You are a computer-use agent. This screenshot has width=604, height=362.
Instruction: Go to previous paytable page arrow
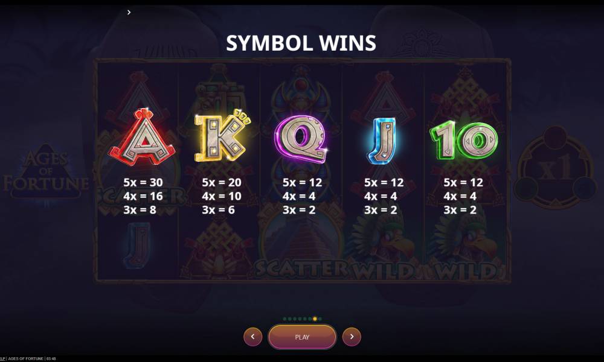pyautogui.click(x=252, y=337)
